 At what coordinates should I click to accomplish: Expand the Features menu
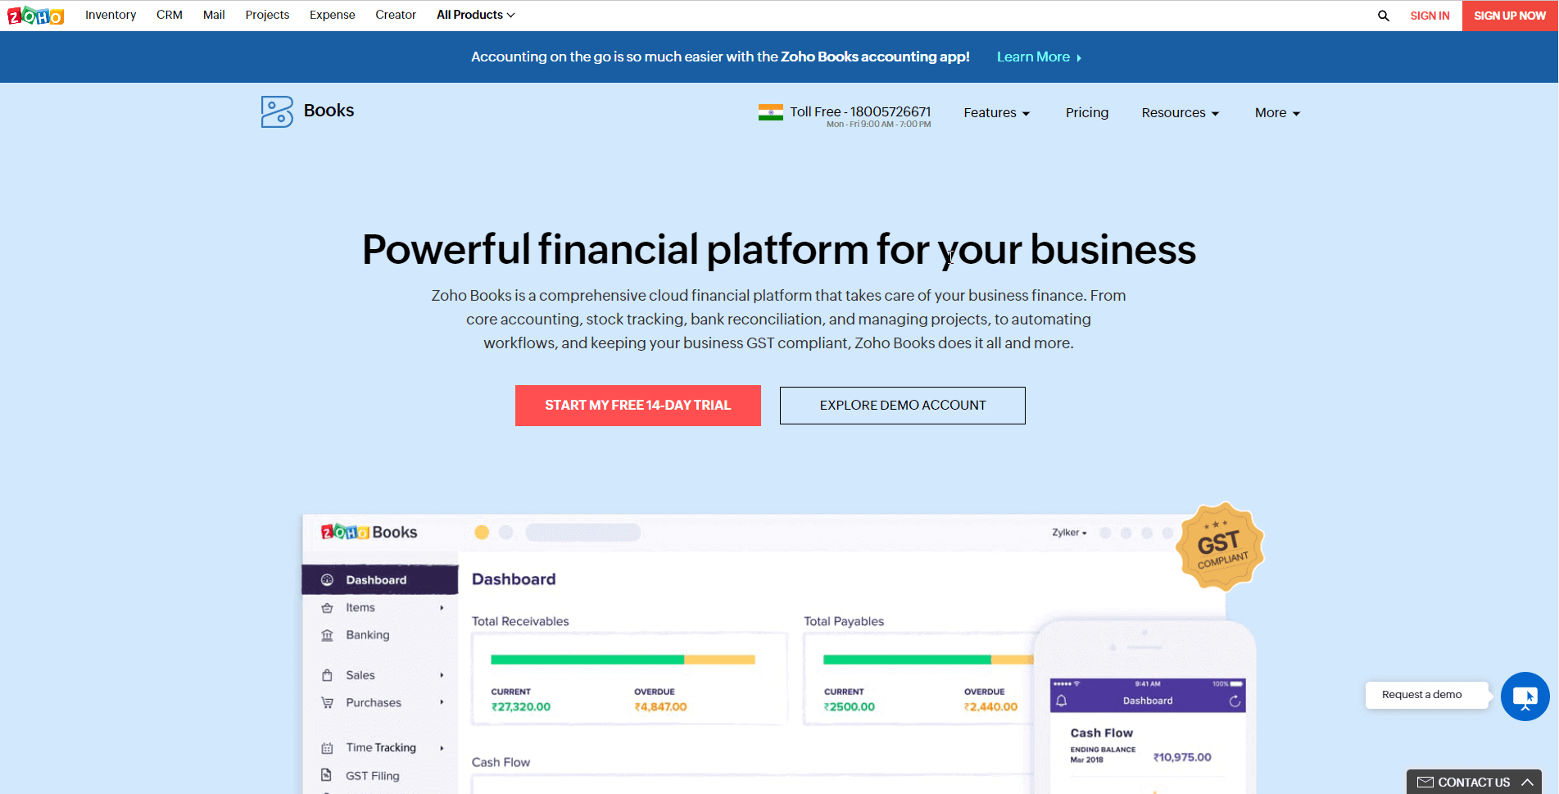click(996, 113)
